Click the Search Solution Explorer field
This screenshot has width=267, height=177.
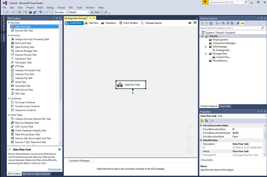pyautogui.click(x=231, y=28)
